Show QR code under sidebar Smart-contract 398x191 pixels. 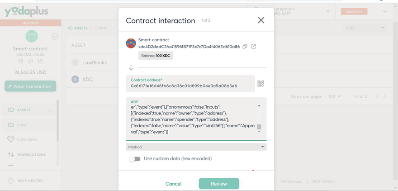click(21, 61)
